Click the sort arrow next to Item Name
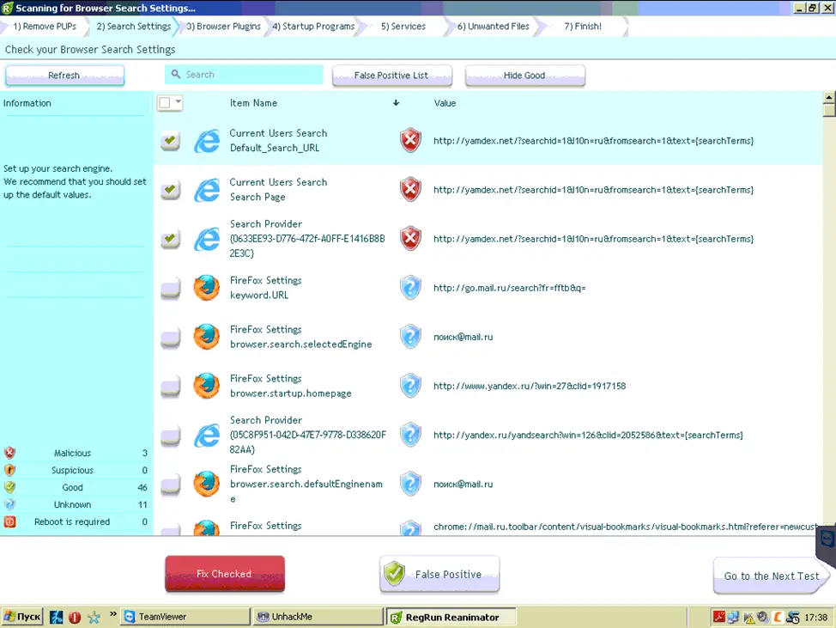The width and height of the screenshot is (836, 628). point(396,103)
